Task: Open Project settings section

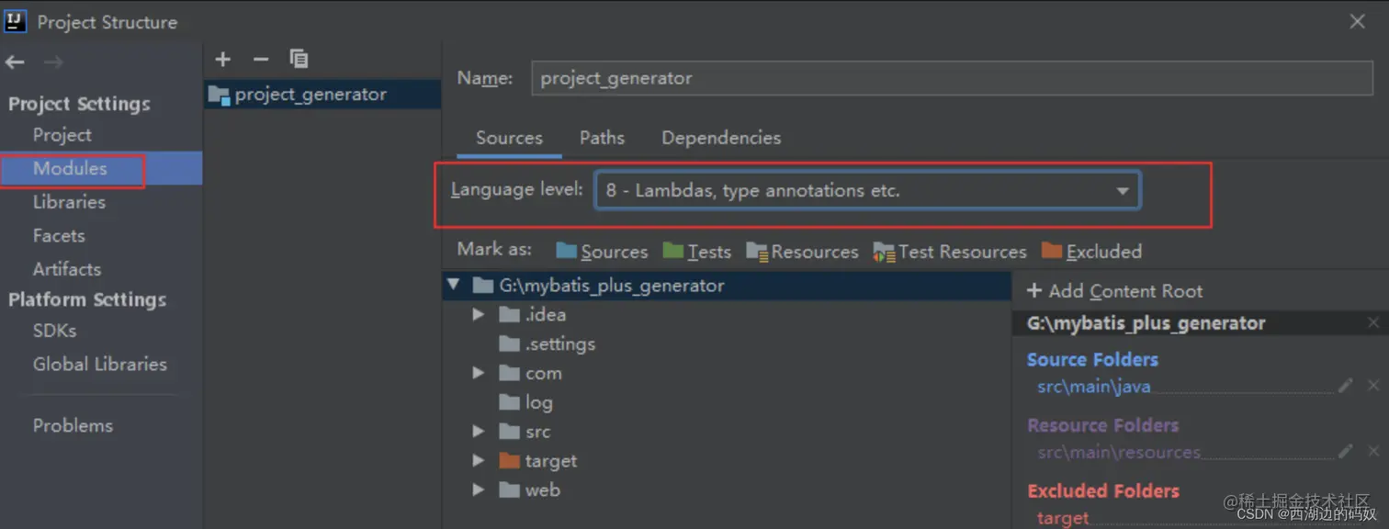Action: [62, 135]
